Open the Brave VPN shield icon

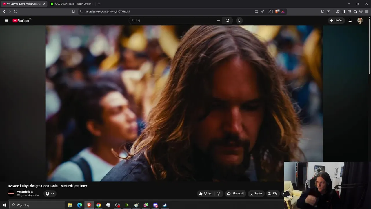pos(361,12)
